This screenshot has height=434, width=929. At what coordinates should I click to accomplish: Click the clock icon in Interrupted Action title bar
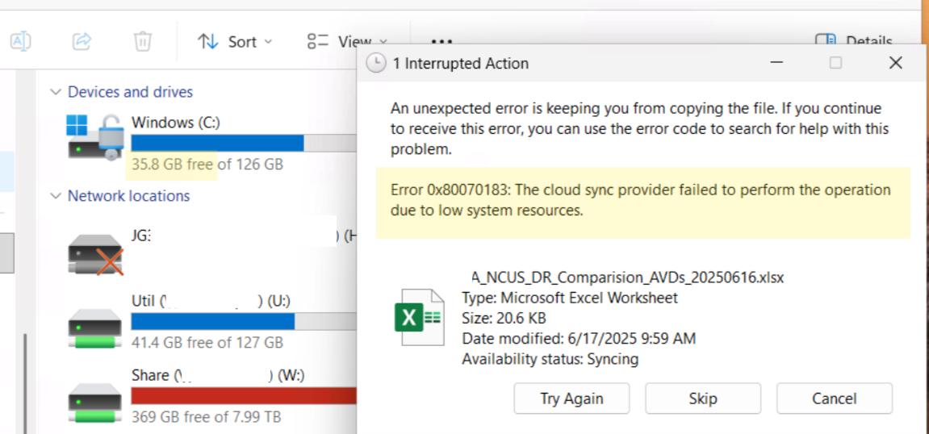pos(375,64)
